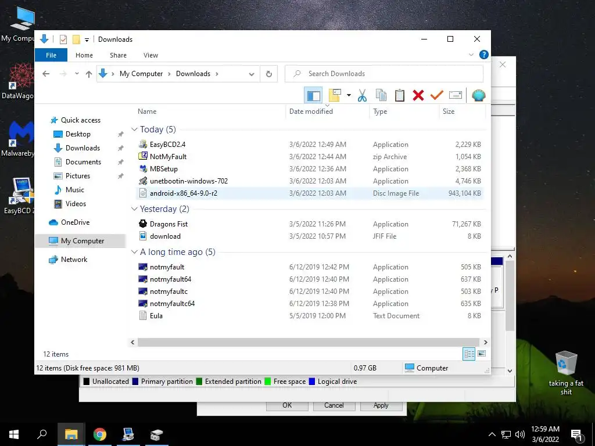This screenshot has width=595, height=446.
Task: Click the Properties icon in title bar
Action: (x=63, y=39)
